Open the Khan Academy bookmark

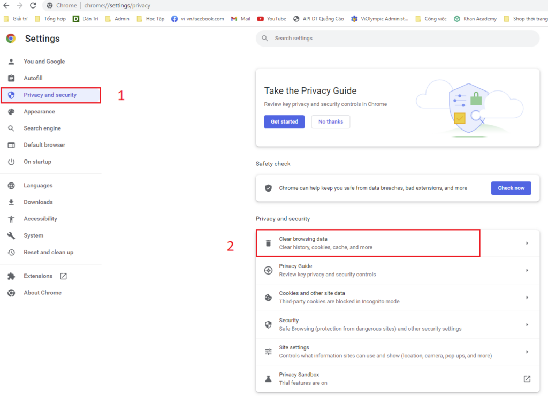click(475, 19)
